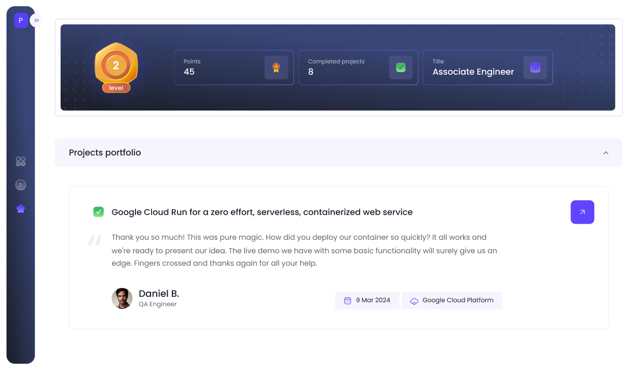Click the level 2 hexagon badge
The width and height of the screenshot is (642, 369).
(116, 65)
